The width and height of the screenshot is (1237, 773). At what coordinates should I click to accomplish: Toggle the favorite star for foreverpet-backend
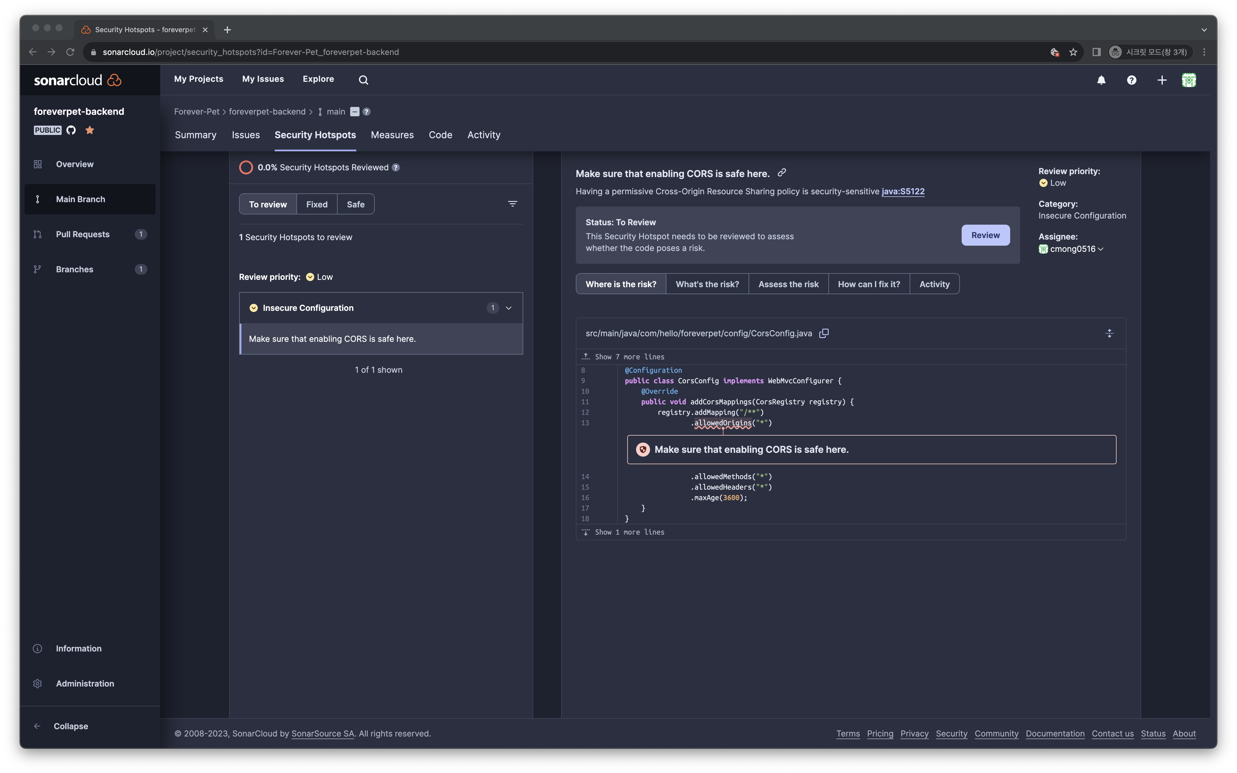pos(89,130)
